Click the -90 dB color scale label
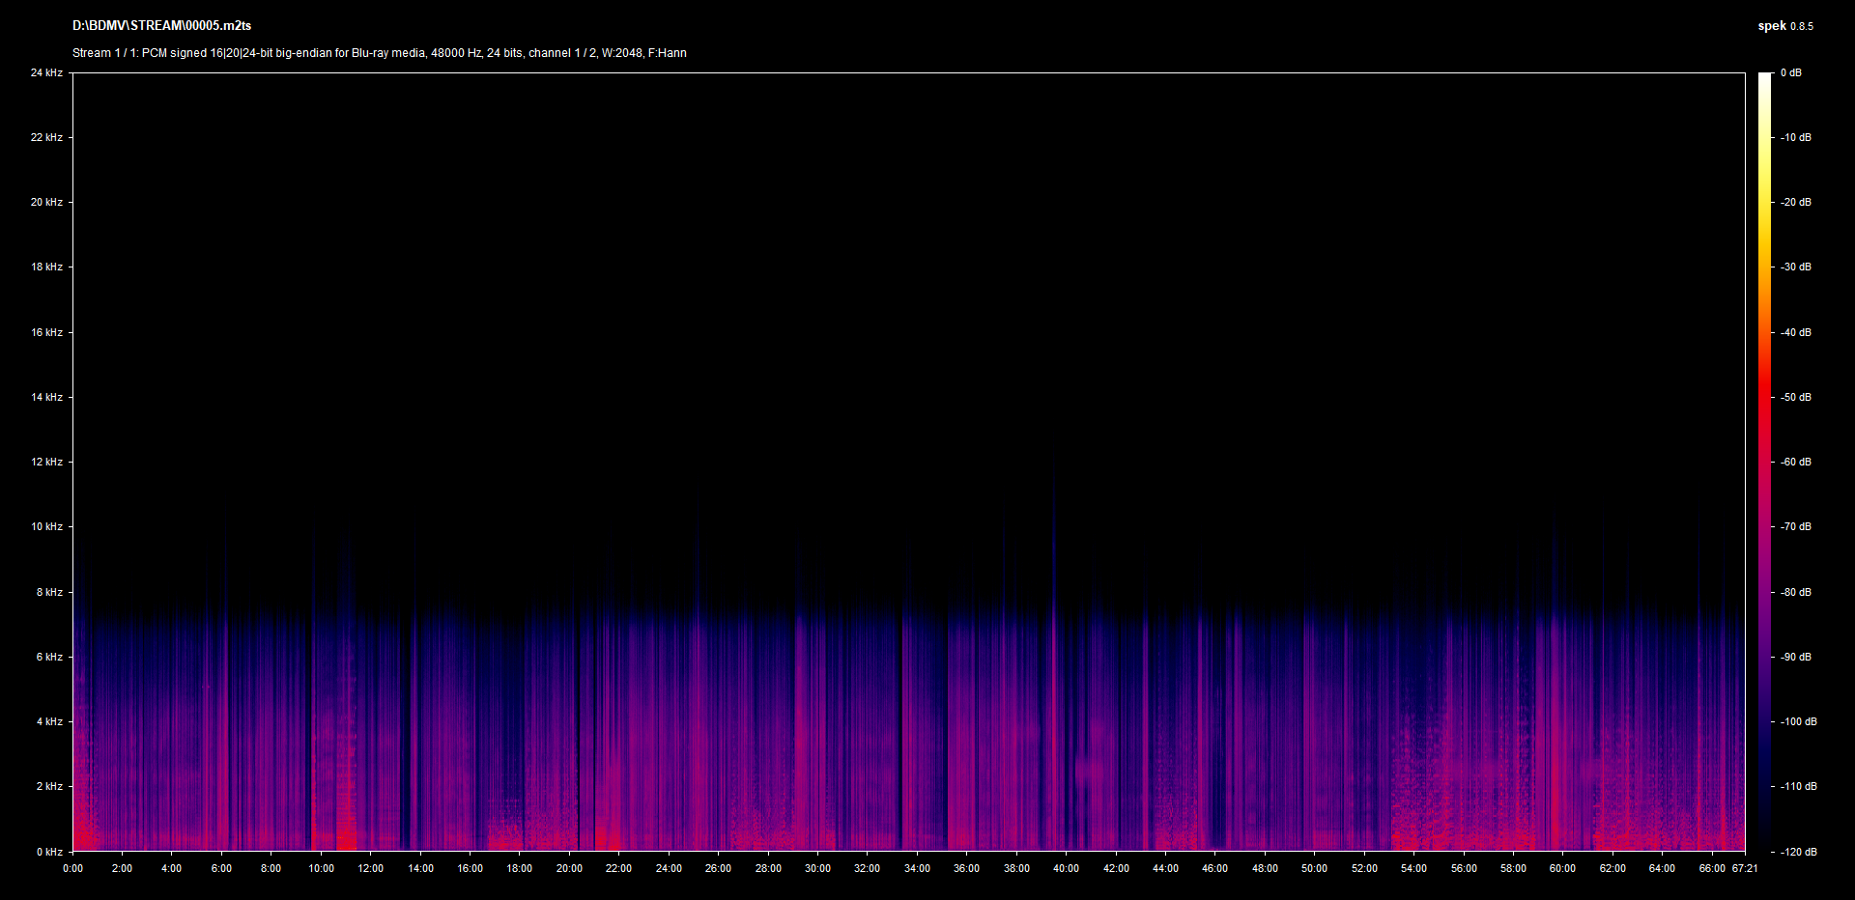The width and height of the screenshot is (1855, 900). 1796,657
